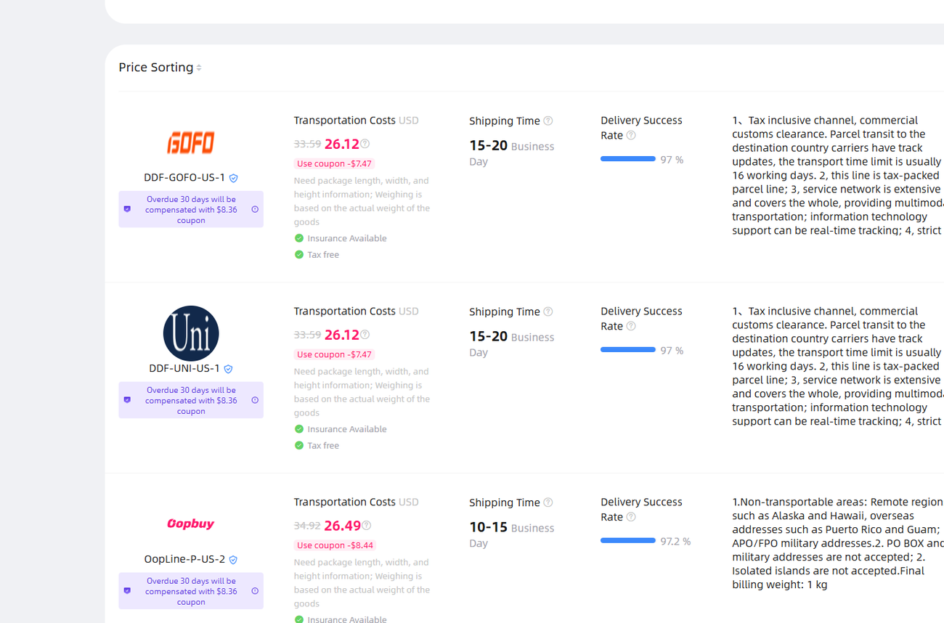Click the Use coupon -$7.47 tag for GOFO
Image resolution: width=944 pixels, height=623 pixels.
point(335,163)
